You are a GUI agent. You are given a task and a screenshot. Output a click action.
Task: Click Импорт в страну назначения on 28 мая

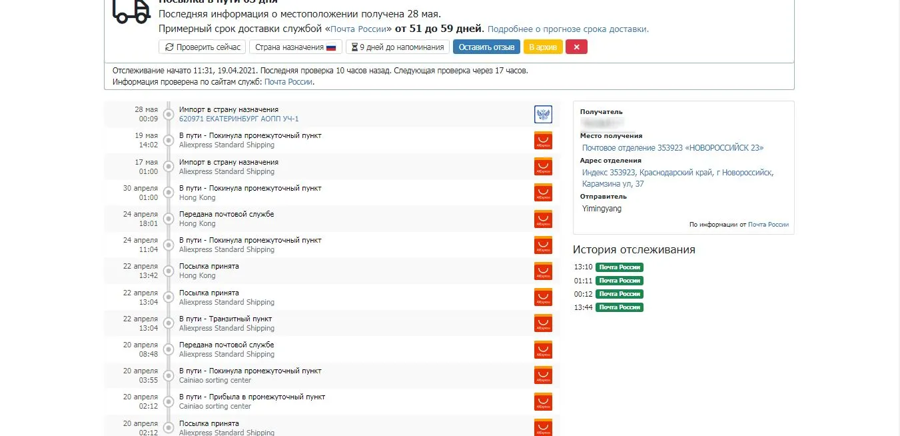click(228, 109)
